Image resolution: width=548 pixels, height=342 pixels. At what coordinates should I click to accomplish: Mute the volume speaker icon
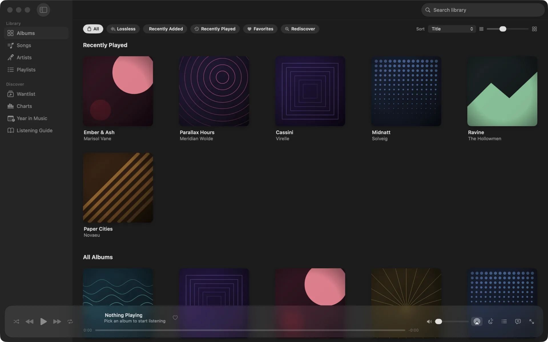429,321
